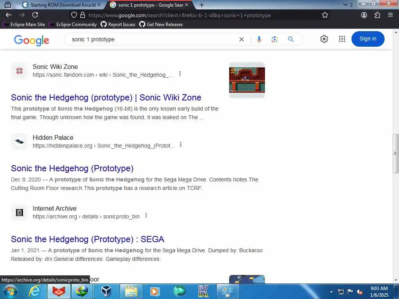Screen dimensions: 399x299
Task: Launch Internet Explorer from the taskbar
Action: coord(35,291)
